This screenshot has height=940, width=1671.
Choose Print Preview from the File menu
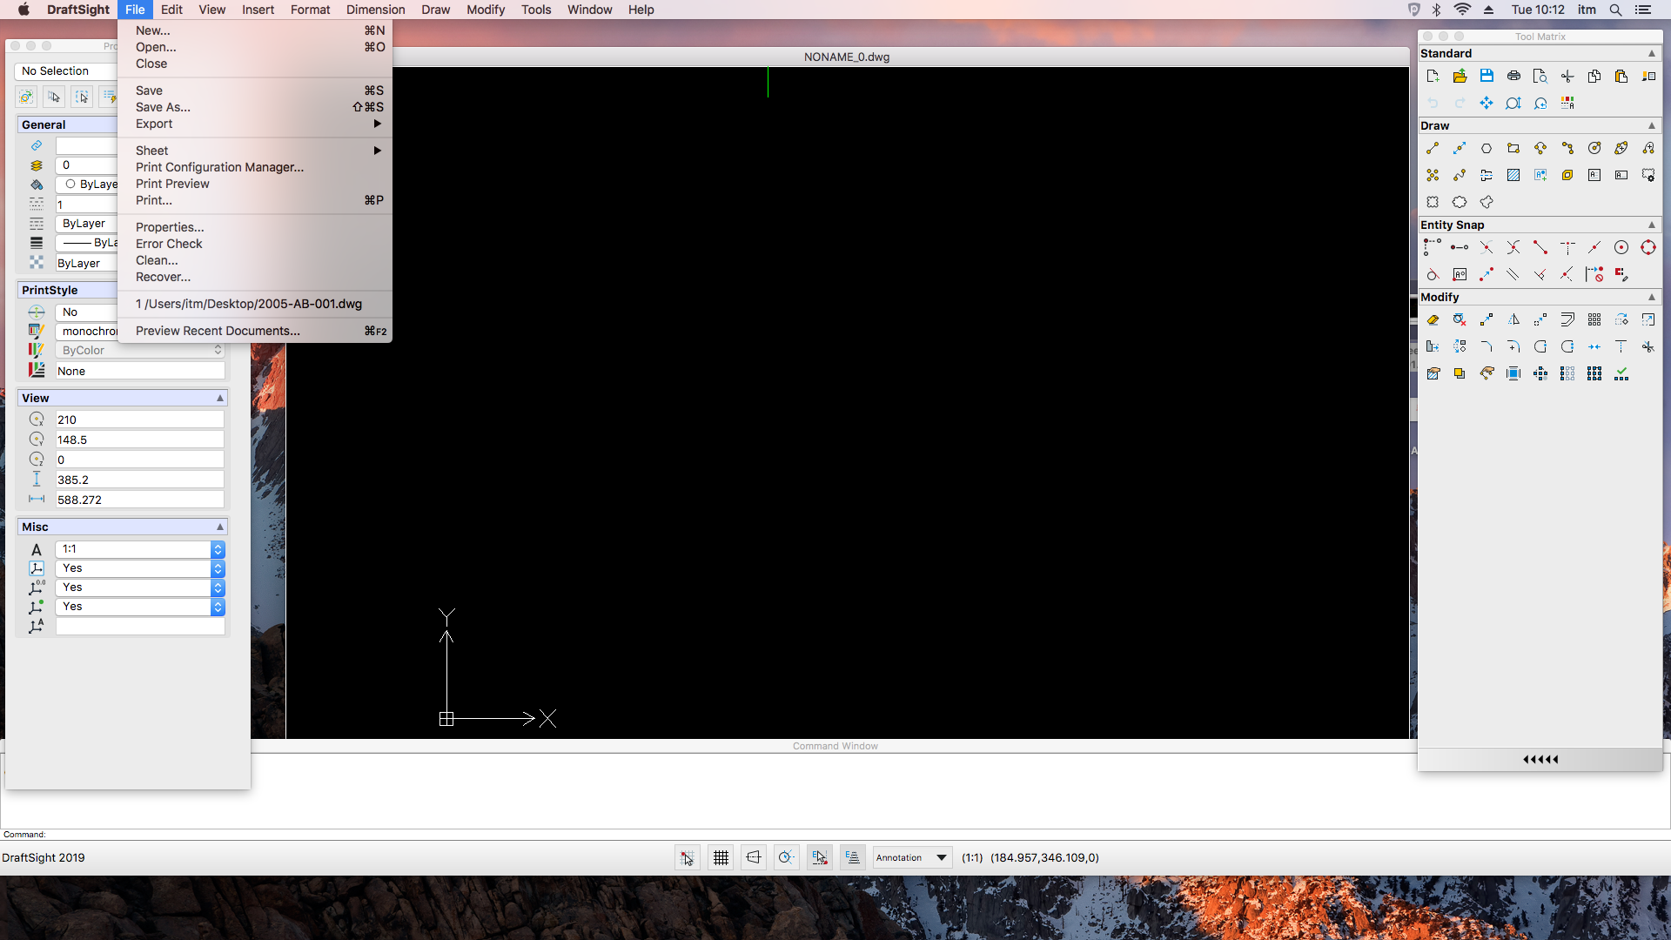click(255, 184)
